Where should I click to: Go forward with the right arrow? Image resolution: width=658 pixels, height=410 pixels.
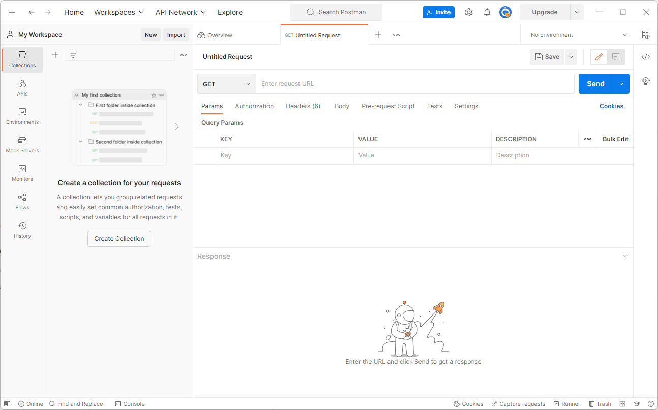coord(48,12)
